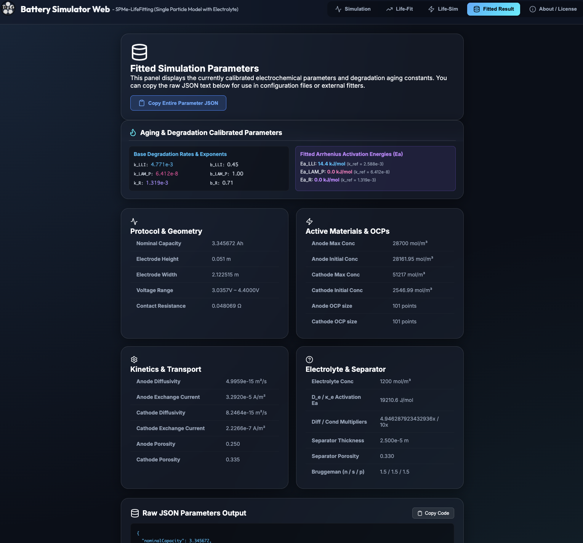Click Anode Max Conc value 28700 mol/m³

410,243
